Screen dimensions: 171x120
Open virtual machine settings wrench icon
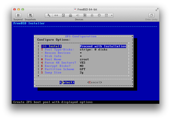click(49, 16)
